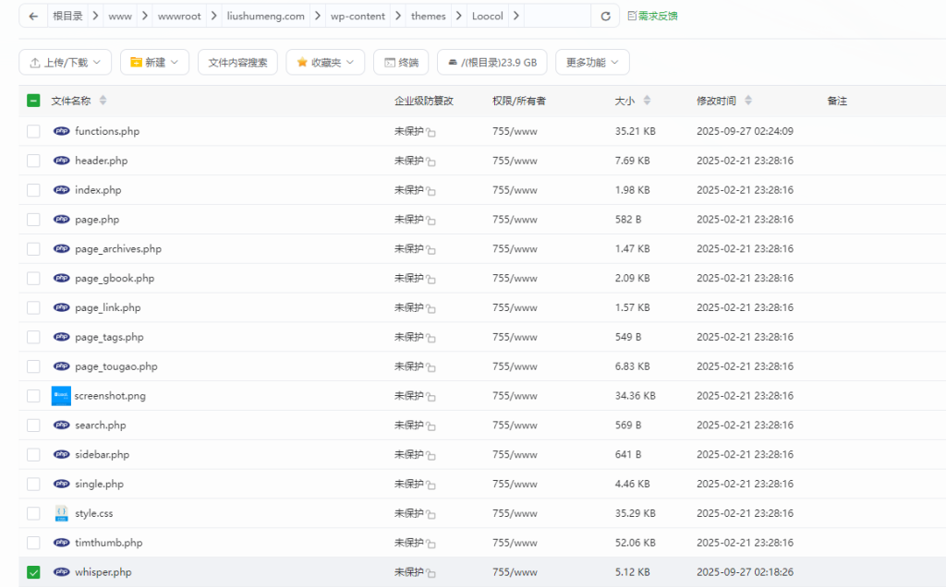The width and height of the screenshot is (946, 587).
Task: Open the 更多功能 dropdown
Action: [592, 62]
